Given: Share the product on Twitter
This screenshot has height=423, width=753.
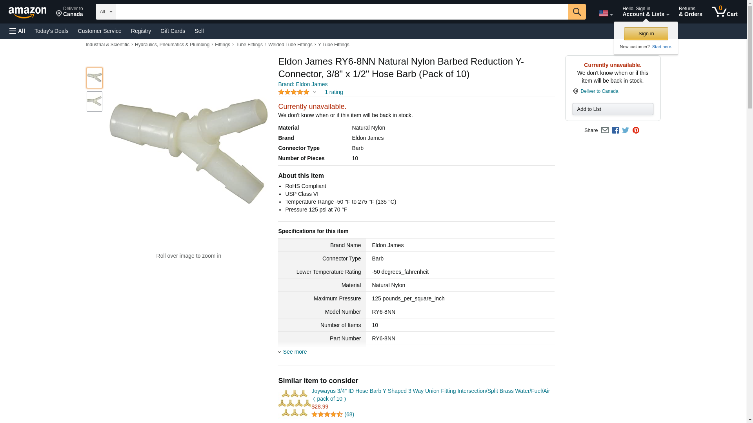Looking at the screenshot, I should point(626,130).
